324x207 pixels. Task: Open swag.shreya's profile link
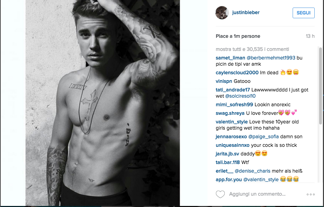point(230,113)
